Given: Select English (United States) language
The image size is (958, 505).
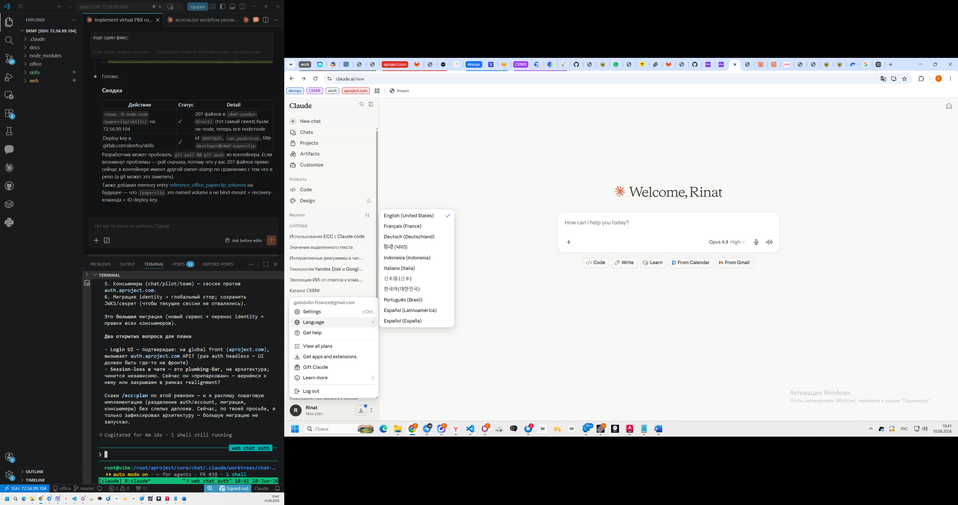Looking at the screenshot, I should (417, 215).
